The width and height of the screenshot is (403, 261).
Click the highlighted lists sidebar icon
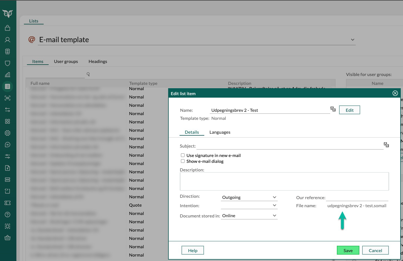coord(8,86)
